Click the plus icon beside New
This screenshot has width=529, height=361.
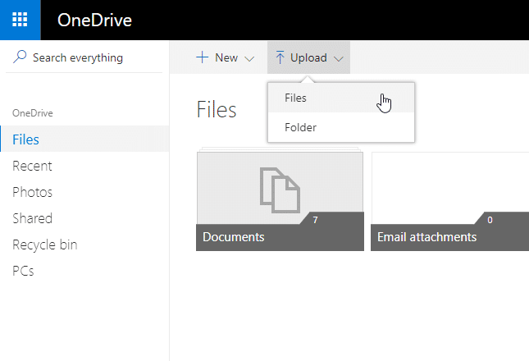coord(202,57)
